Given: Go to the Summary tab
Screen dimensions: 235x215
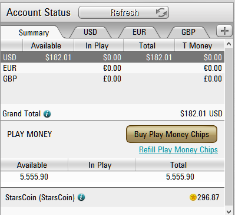Looking at the screenshot, I should click(x=34, y=32).
